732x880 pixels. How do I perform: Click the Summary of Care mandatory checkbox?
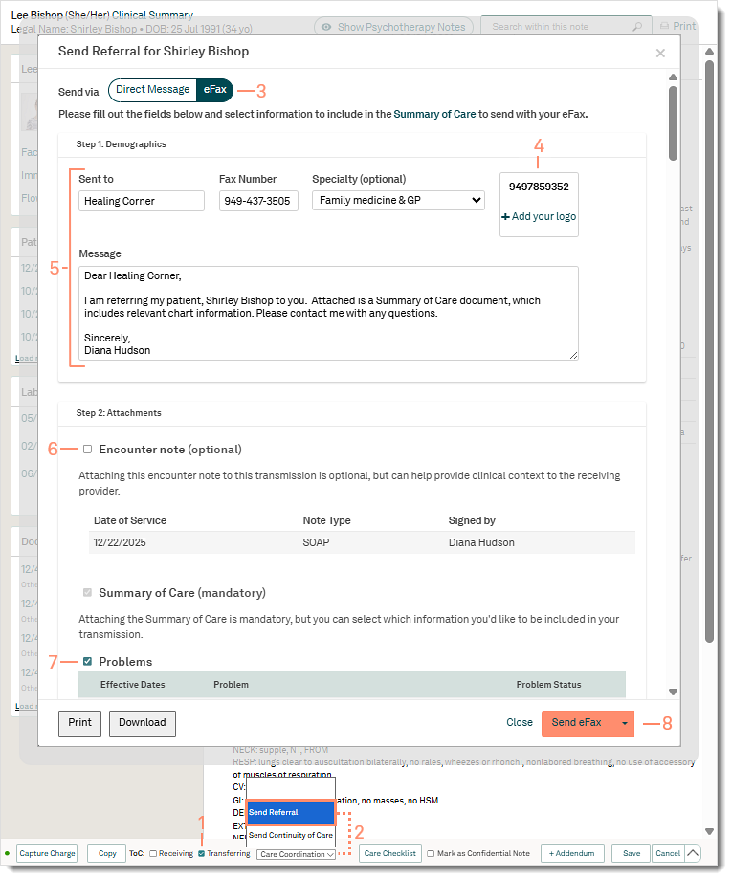click(x=88, y=593)
